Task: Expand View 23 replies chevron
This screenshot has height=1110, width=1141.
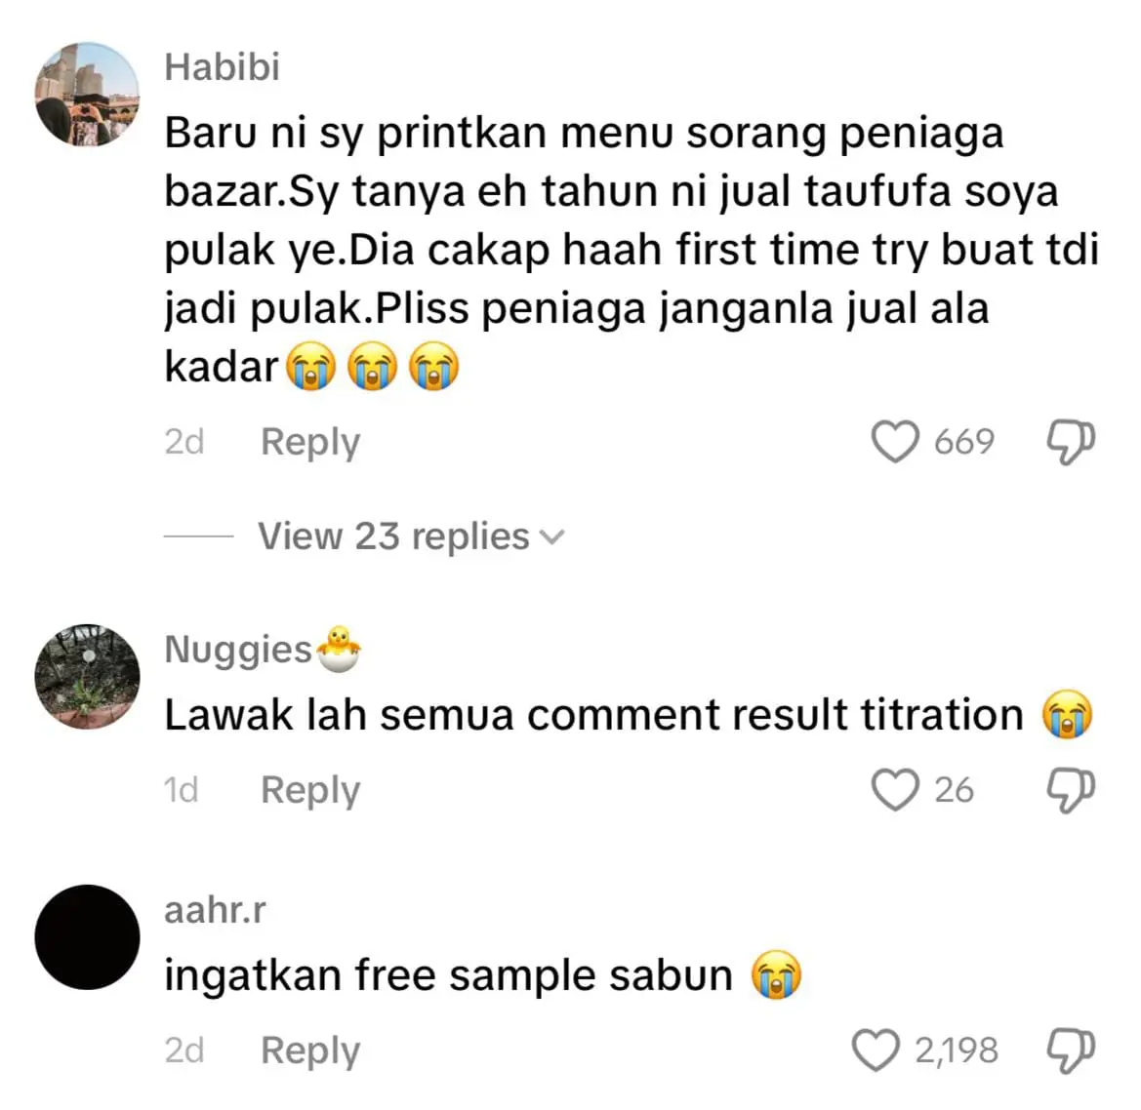Action: 553,536
